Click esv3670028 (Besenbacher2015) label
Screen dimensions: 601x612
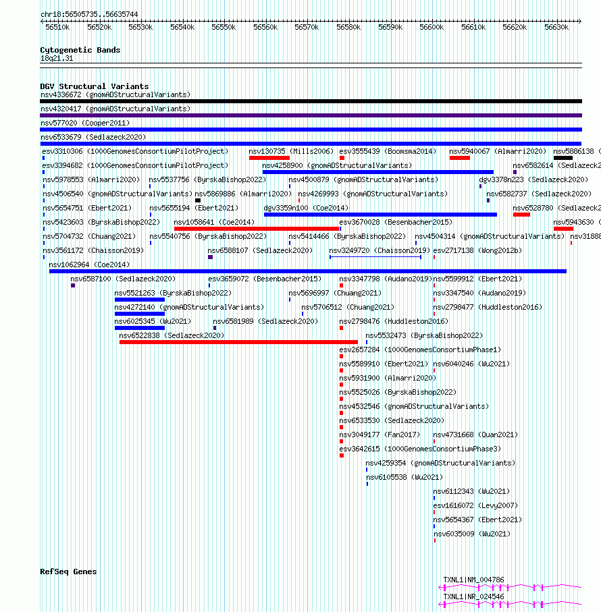pyautogui.click(x=396, y=222)
